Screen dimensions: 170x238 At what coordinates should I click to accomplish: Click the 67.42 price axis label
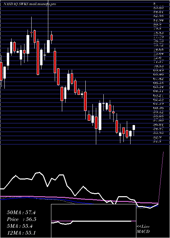(158, 79)
